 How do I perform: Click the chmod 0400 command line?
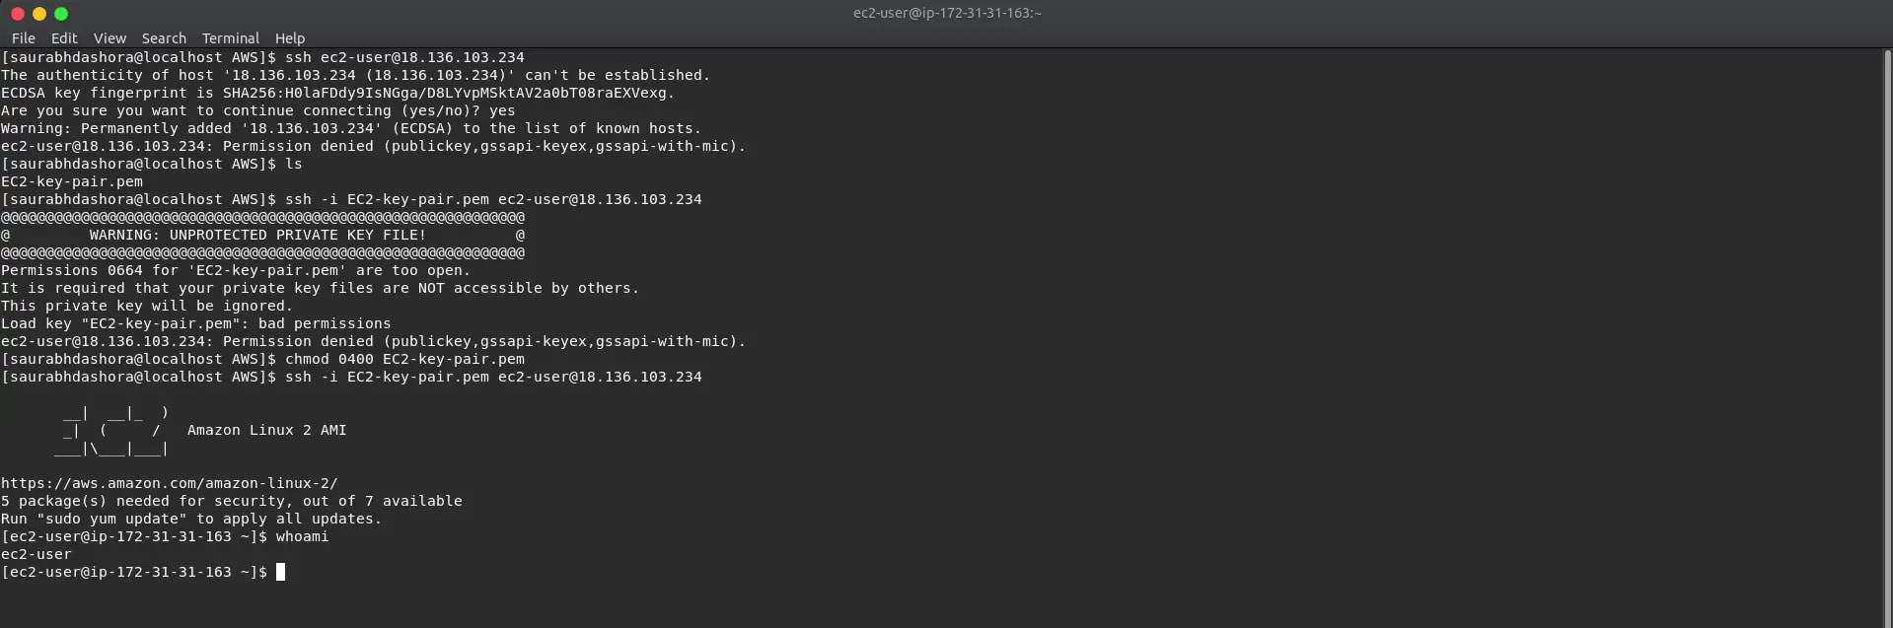(404, 359)
